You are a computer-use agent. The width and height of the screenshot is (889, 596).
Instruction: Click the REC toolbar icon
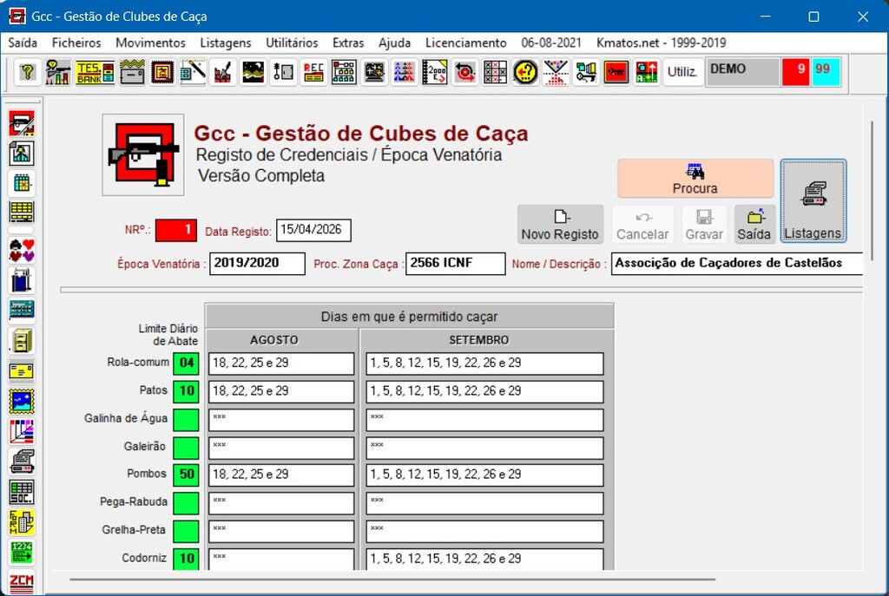(x=313, y=72)
